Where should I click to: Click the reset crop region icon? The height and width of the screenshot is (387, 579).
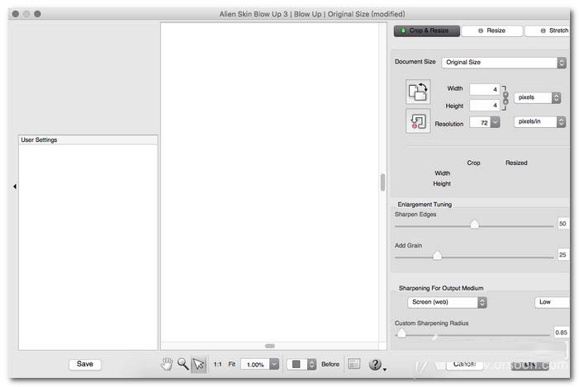pos(418,121)
